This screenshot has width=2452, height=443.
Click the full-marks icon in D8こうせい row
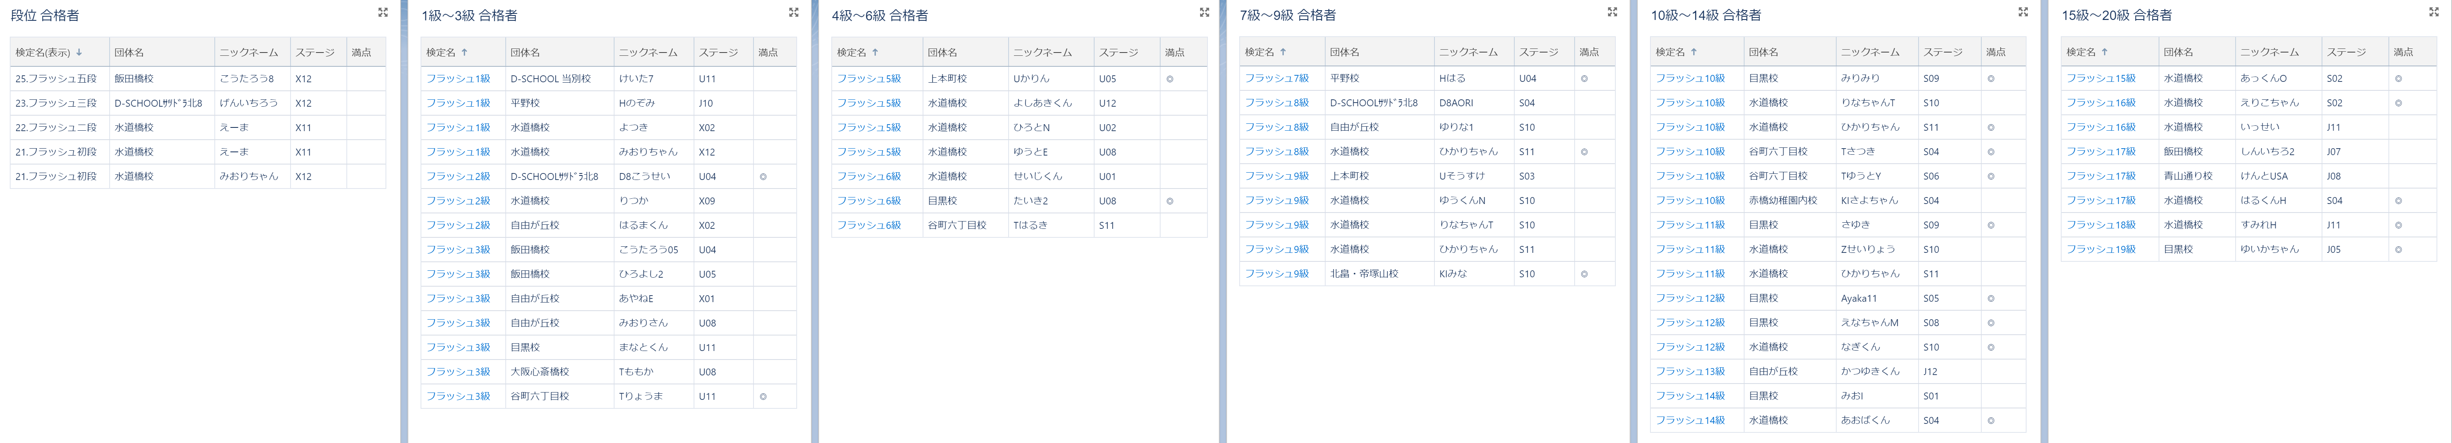[x=763, y=177]
